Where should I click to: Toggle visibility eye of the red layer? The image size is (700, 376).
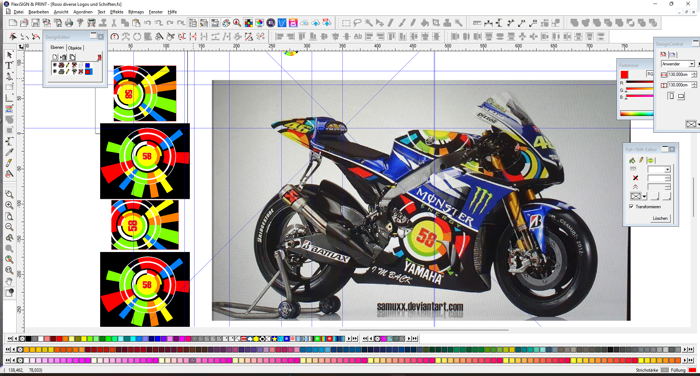coord(55,72)
